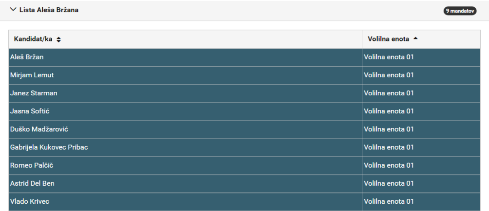
Task: Select candidate Aleš Bržan row
Action: pyautogui.click(x=245, y=57)
